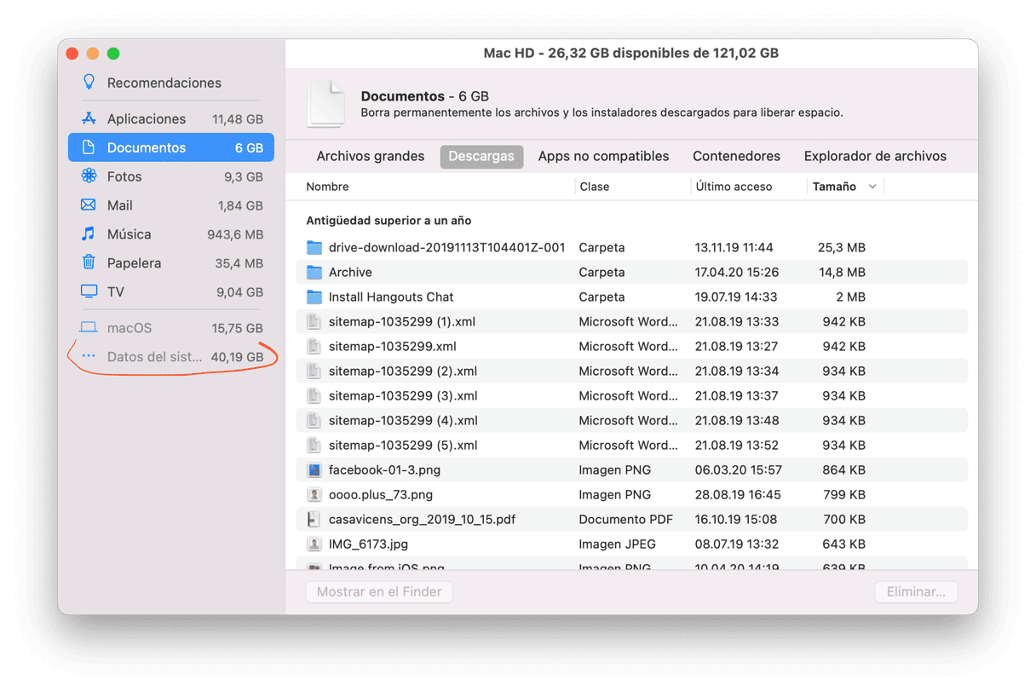1036x691 pixels.
Task: Sort by the Clase column header
Action: (x=595, y=187)
